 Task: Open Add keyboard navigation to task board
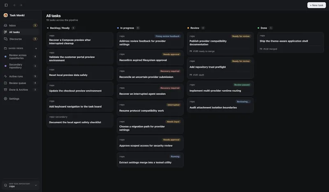[x=80, y=104]
